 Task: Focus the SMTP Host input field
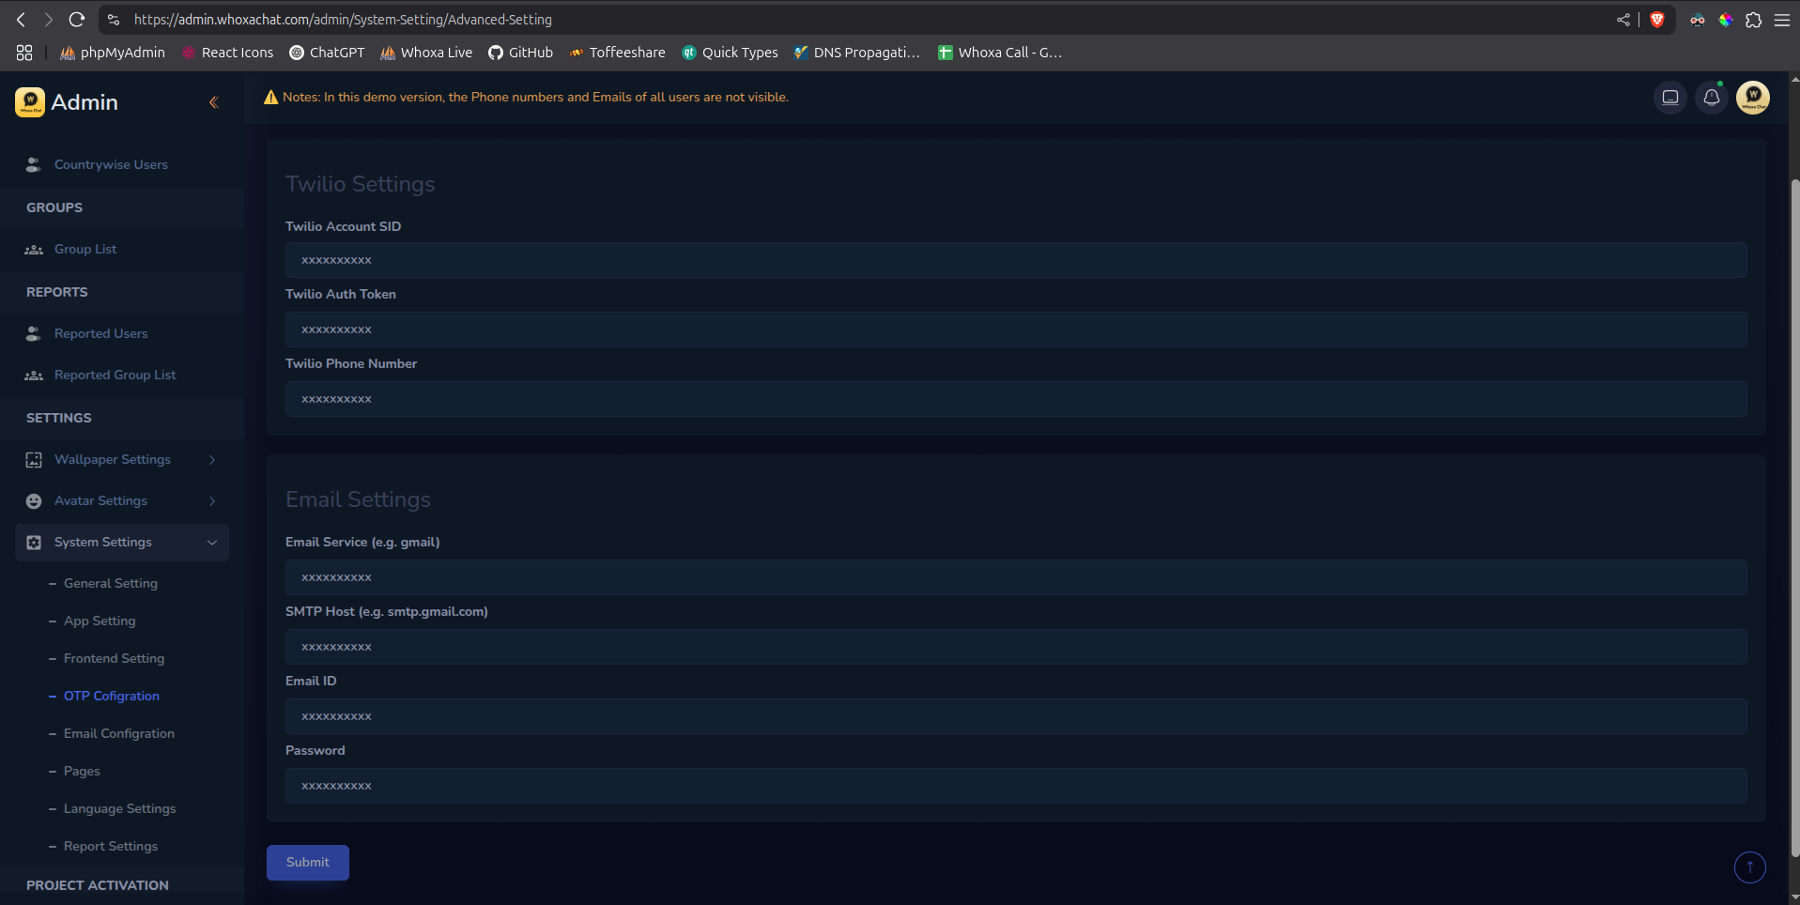click(x=1015, y=647)
